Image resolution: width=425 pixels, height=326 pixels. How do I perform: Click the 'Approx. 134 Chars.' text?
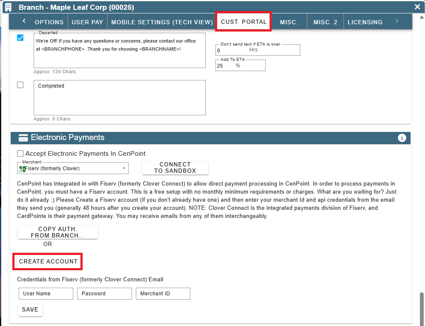[x=55, y=72]
